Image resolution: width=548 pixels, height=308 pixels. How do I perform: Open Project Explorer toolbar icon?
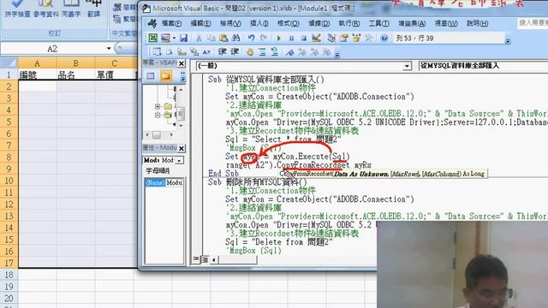click(331, 38)
